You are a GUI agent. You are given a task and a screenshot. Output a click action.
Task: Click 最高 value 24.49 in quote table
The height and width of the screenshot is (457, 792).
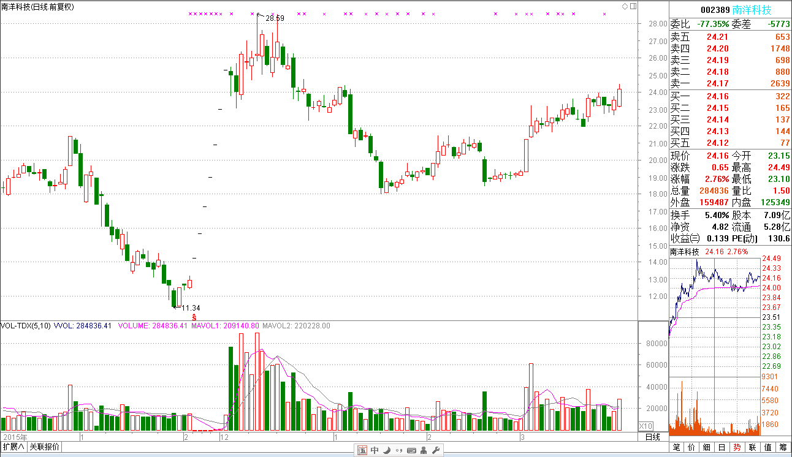point(779,167)
